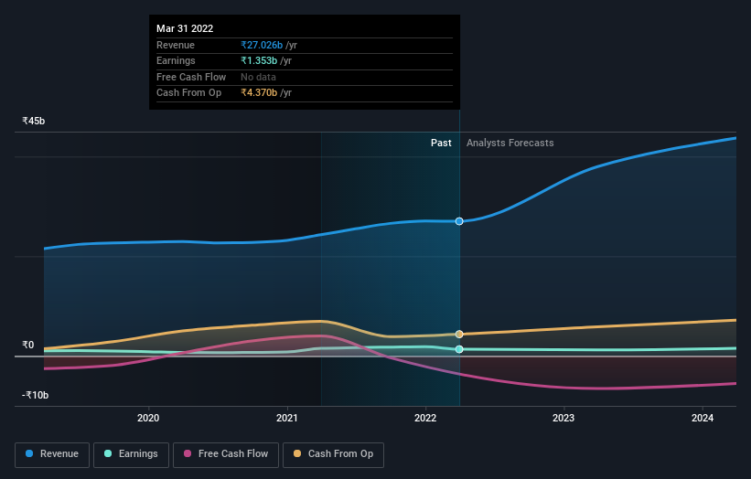Click the Revenue row label in tooltip
This screenshot has width=751, height=479.
[176, 45]
